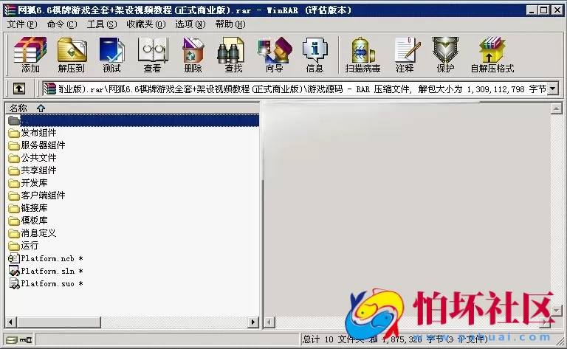
Task: Open the 文件(F) menu
Action: (x=22, y=24)
